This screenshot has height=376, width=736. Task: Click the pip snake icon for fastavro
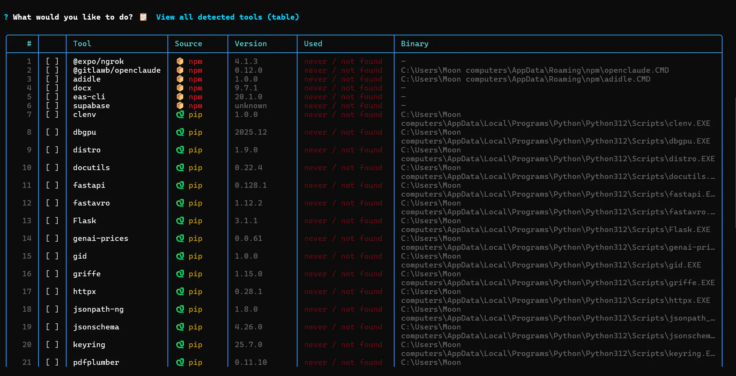point(180,203)
